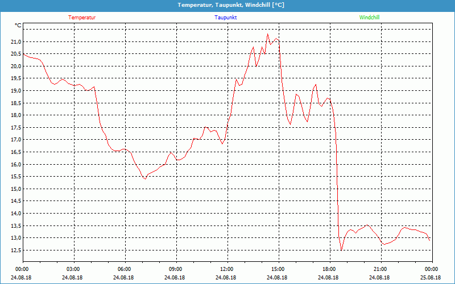The width and height of the screenshot is (455, 284).
Task: Click the chart title bar text
Action: [231, 5]
